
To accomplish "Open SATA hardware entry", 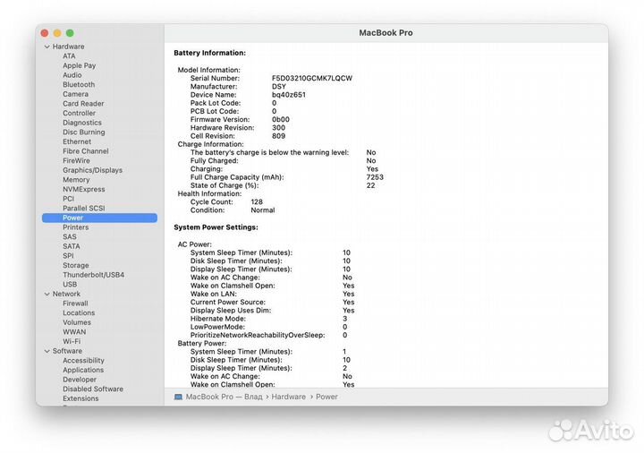I will point(72,246).
